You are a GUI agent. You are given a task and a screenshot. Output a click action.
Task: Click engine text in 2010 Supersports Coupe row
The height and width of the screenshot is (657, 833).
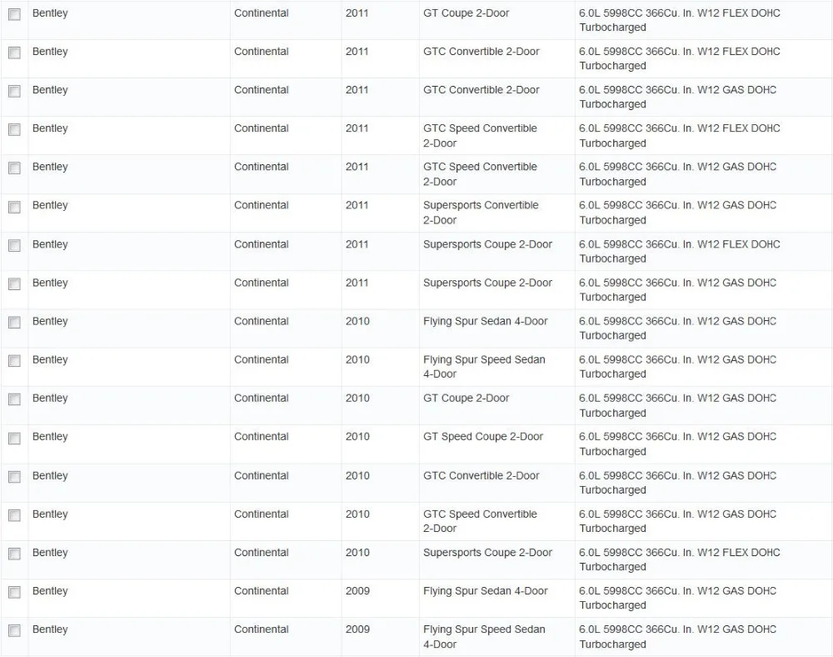[x=680, y=559]
